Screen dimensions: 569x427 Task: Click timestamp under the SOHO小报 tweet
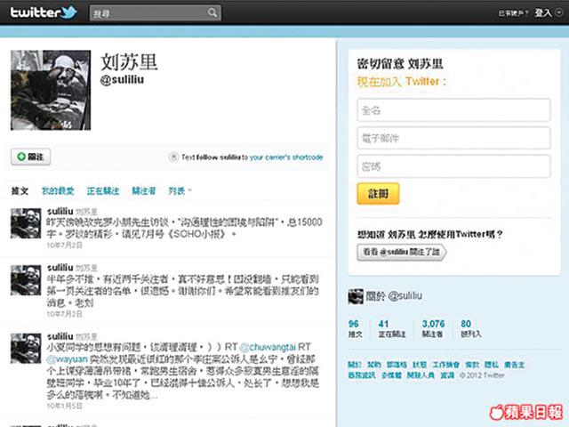click(x=65, y=246)
